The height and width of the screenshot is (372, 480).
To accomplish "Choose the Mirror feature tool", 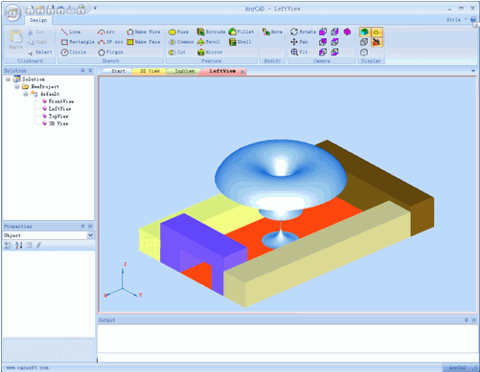I will click(x=210, y=52).
